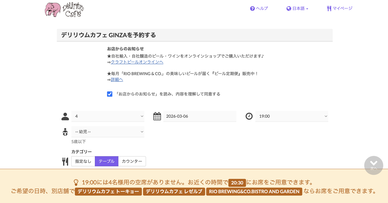This screenshot has width=388, height=203.
Task: Select the 指定なし seating category
Action: [x=83, y=161]
